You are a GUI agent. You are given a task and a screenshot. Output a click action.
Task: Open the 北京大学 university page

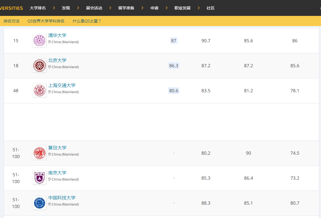(57, 60)
